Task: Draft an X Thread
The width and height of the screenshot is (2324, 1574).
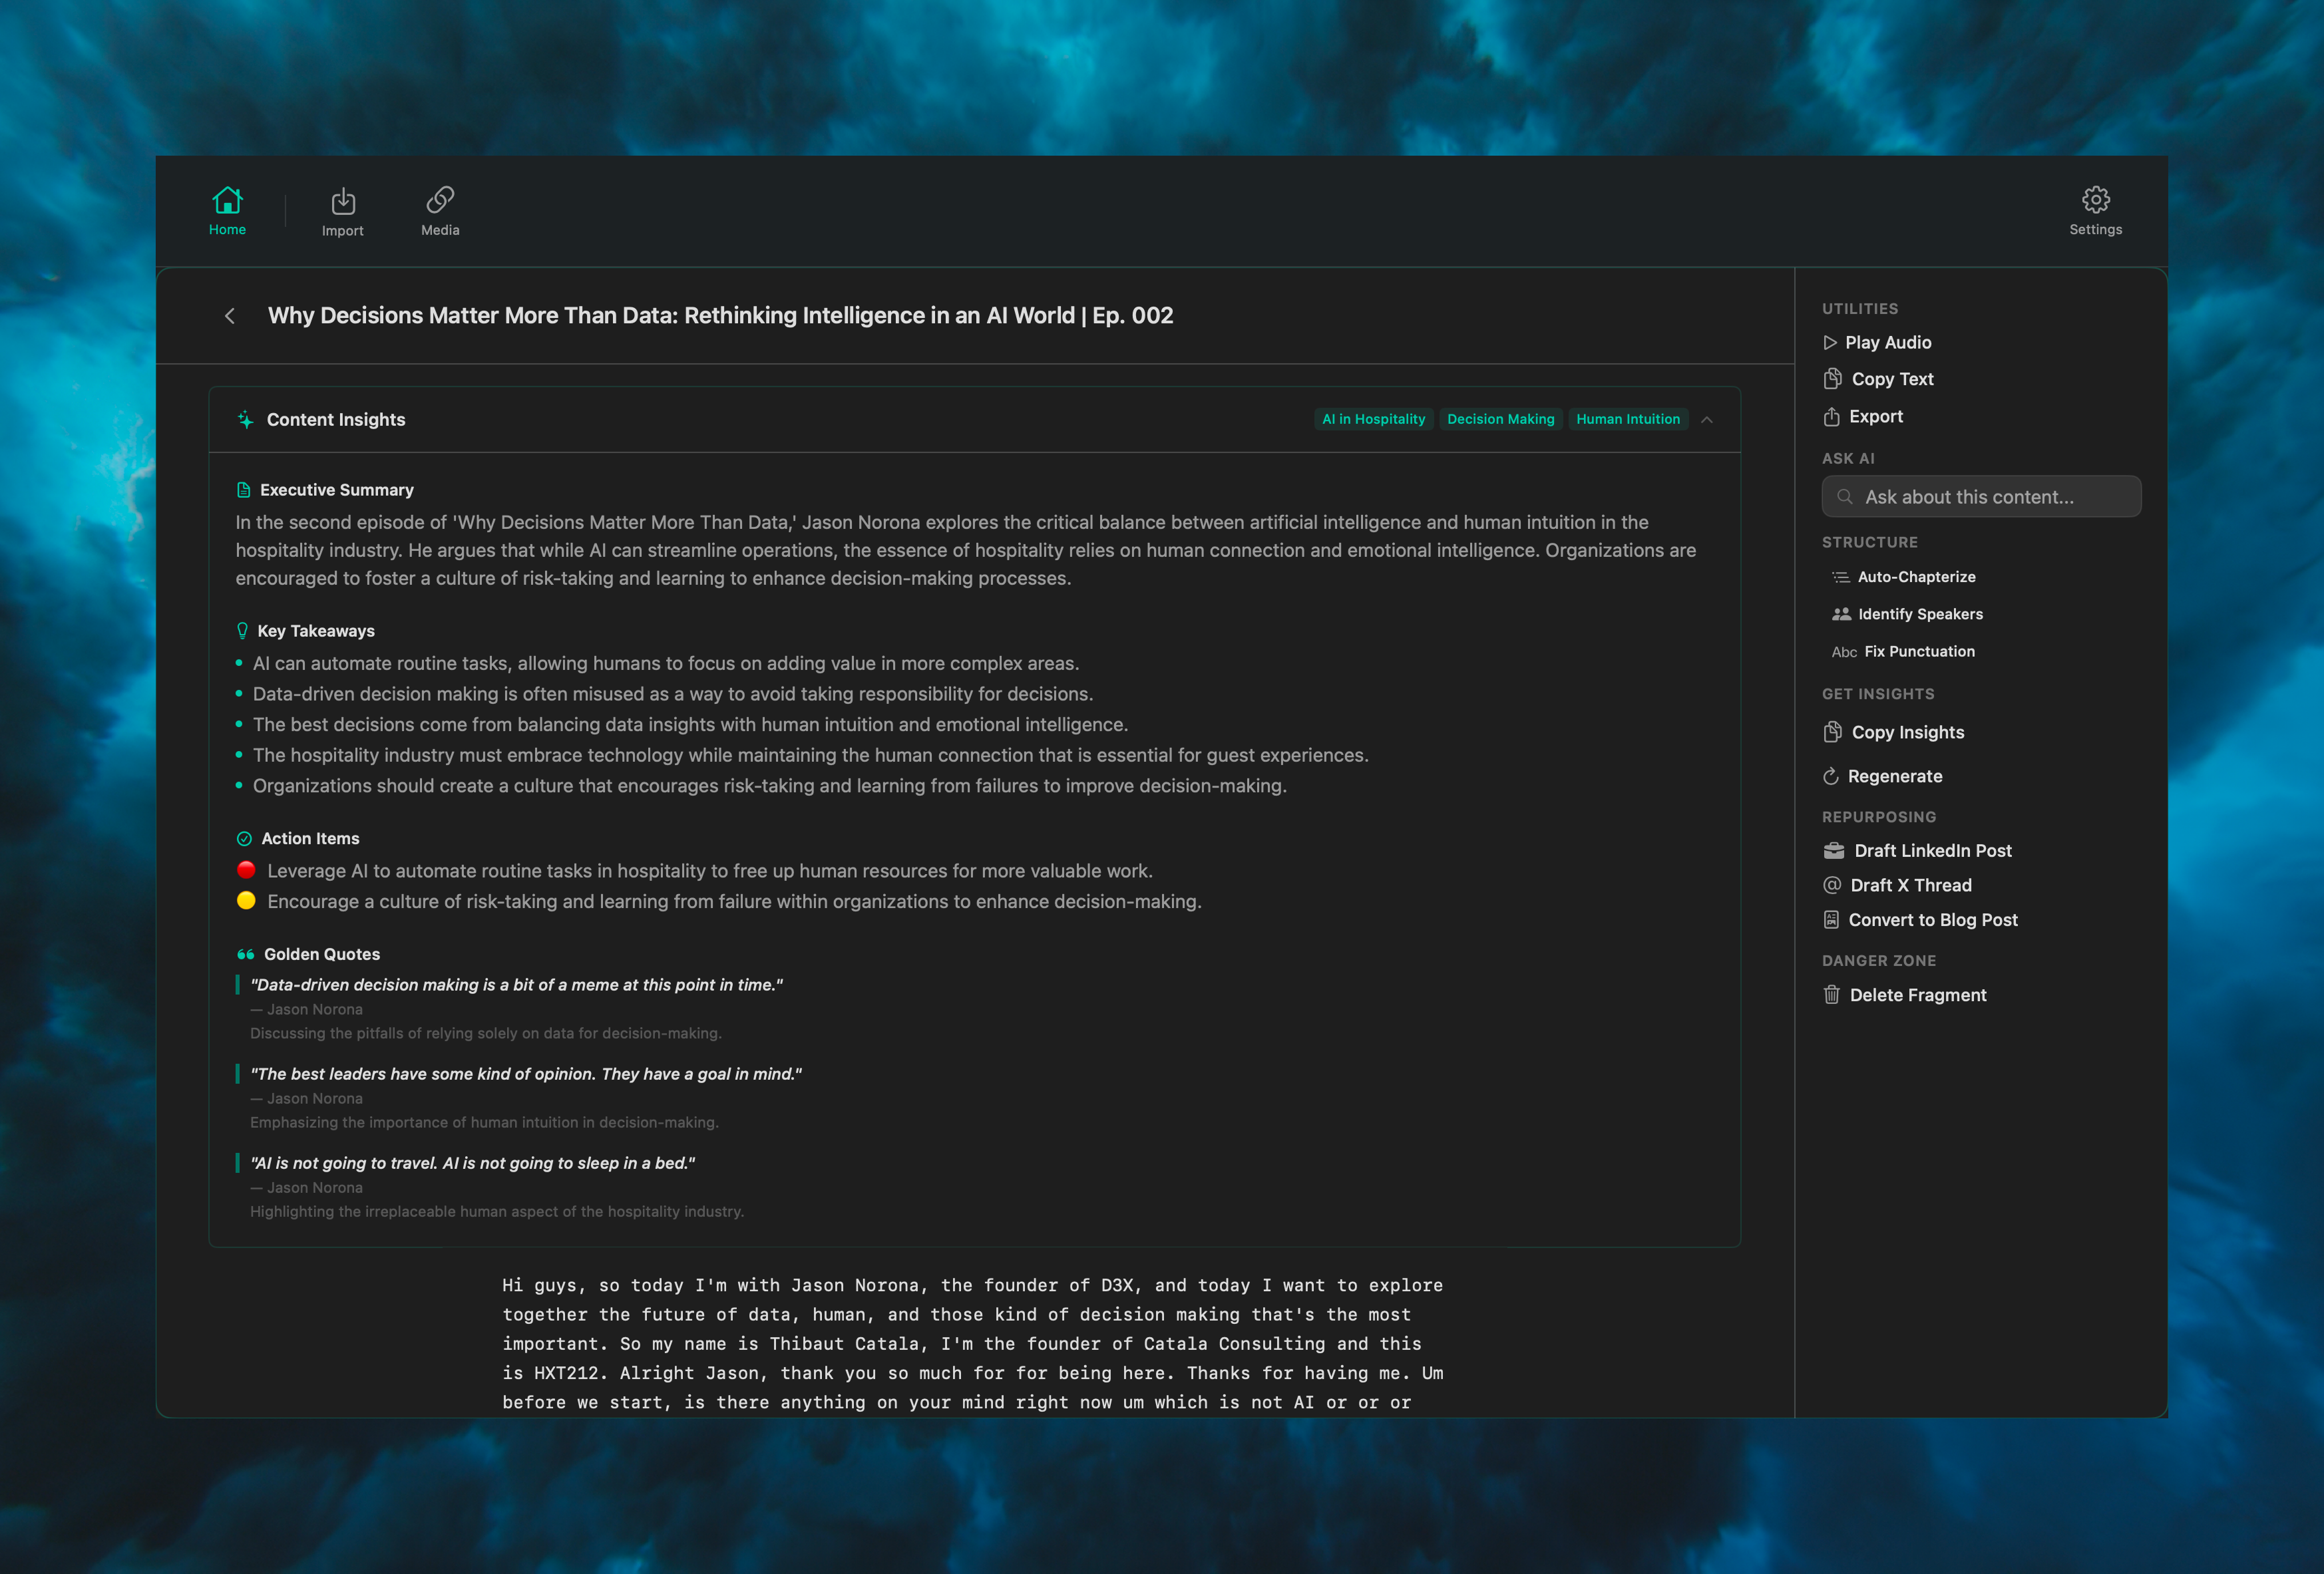Action: tap(1911, 884)
